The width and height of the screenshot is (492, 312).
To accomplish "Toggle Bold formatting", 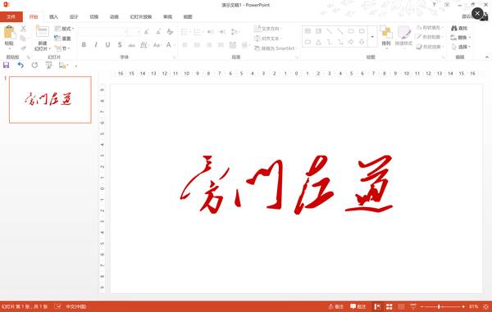I will pyautogui.click(x=84, y=45).
